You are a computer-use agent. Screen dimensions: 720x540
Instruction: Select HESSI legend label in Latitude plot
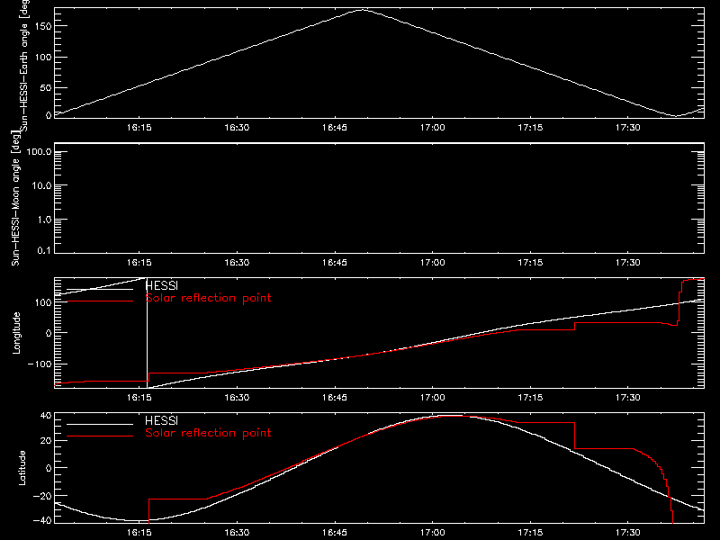point(161,420)
